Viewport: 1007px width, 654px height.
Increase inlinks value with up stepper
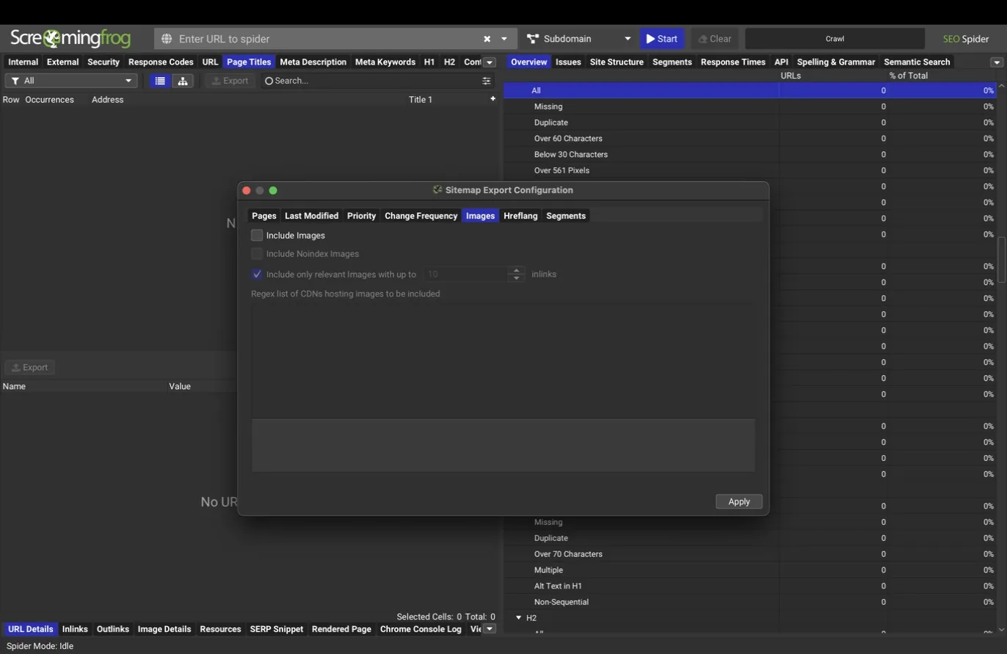(517, 270)
